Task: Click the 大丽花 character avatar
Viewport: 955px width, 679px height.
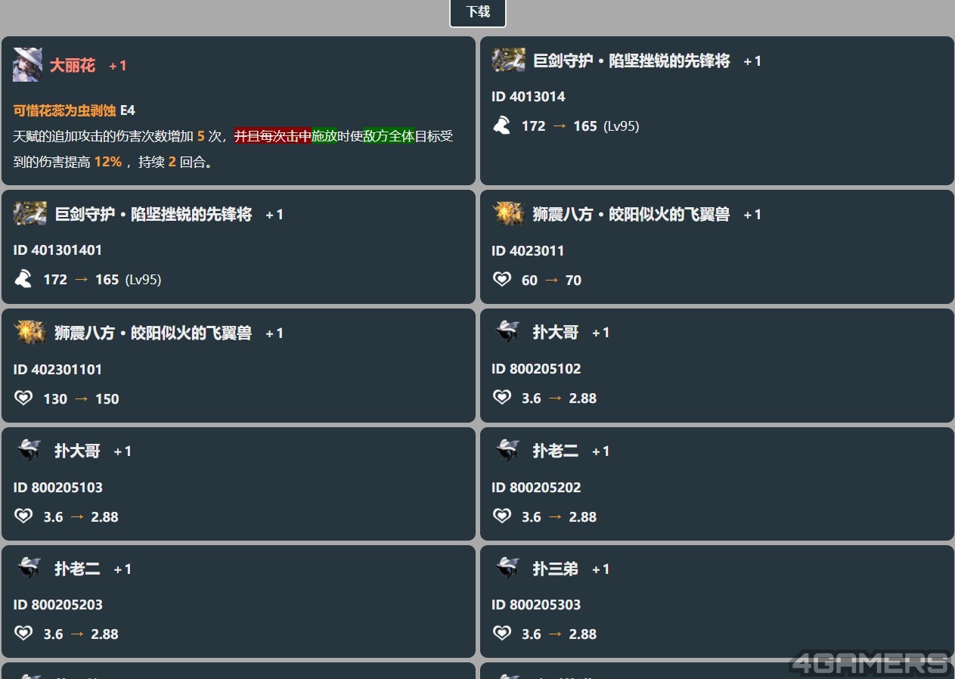Action: click(x=27, y=65)
